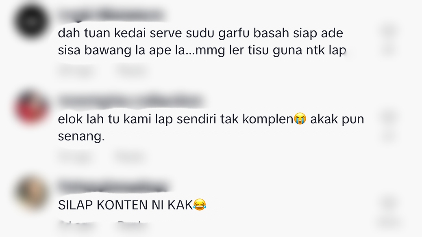Image resolution: width=422 pixels, height=237 pixels.
Task: Open username above 'dah tuan kedai serve' comment
Action: [111, 15]
